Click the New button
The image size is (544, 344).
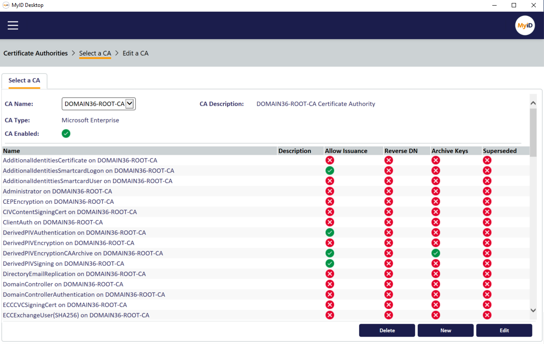coord(446,330)
